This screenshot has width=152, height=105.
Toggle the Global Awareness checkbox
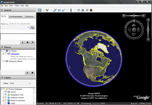click(x=6, y=100)
